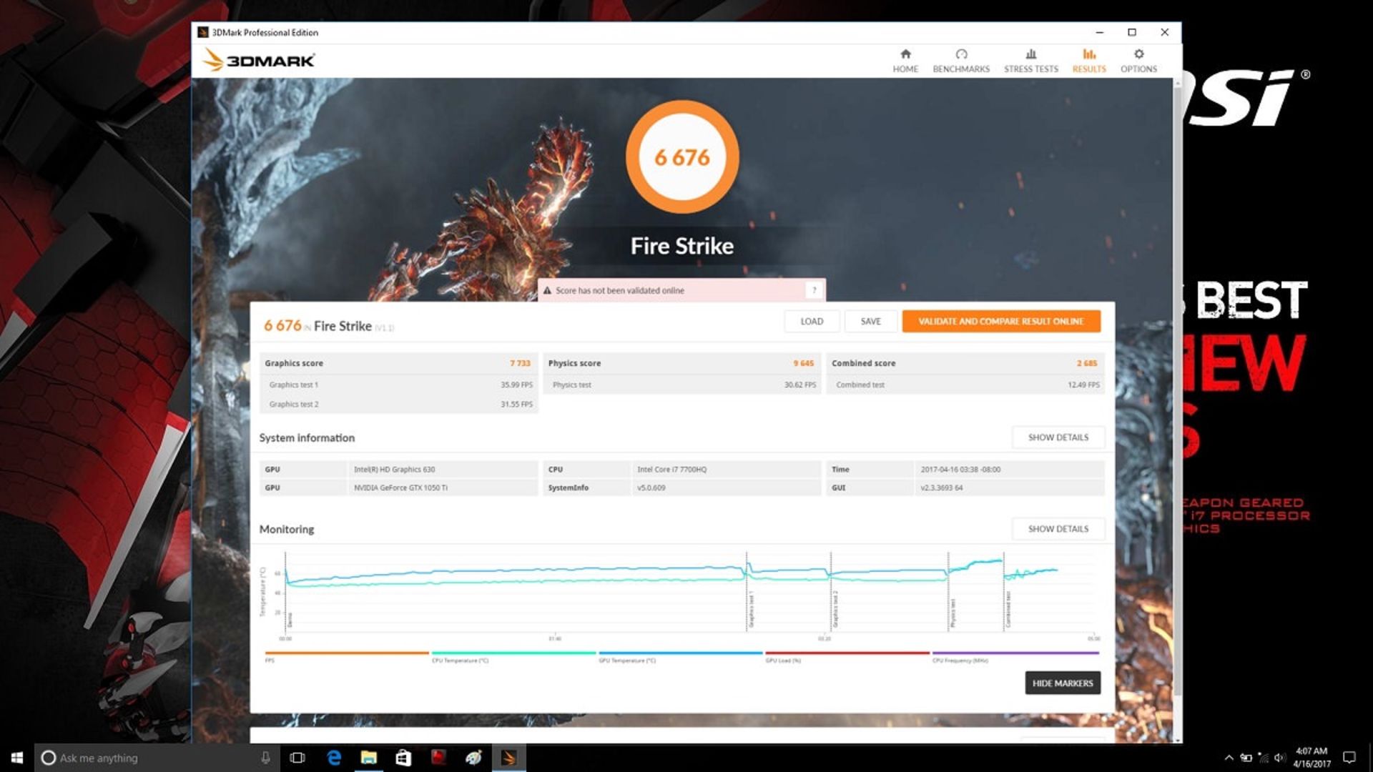The width and height of the screenshot is (1373, 772).
Task: Switch to the Stress Tests tab
Action: click(x=1030, y=61)
